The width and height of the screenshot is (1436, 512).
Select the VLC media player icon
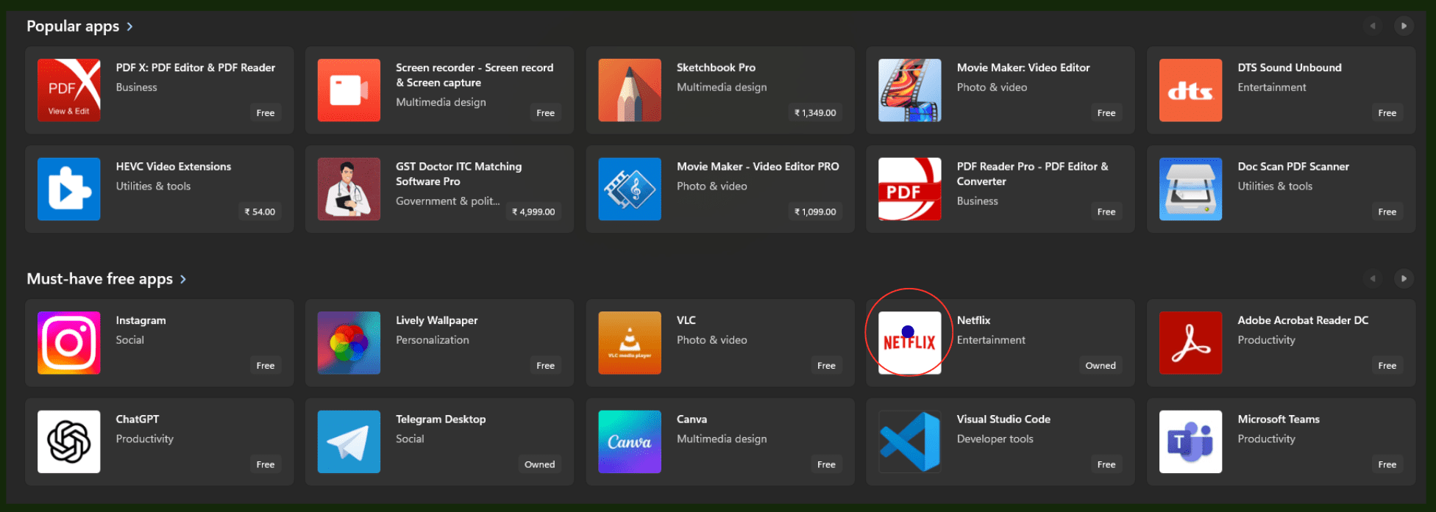point(629,342)
